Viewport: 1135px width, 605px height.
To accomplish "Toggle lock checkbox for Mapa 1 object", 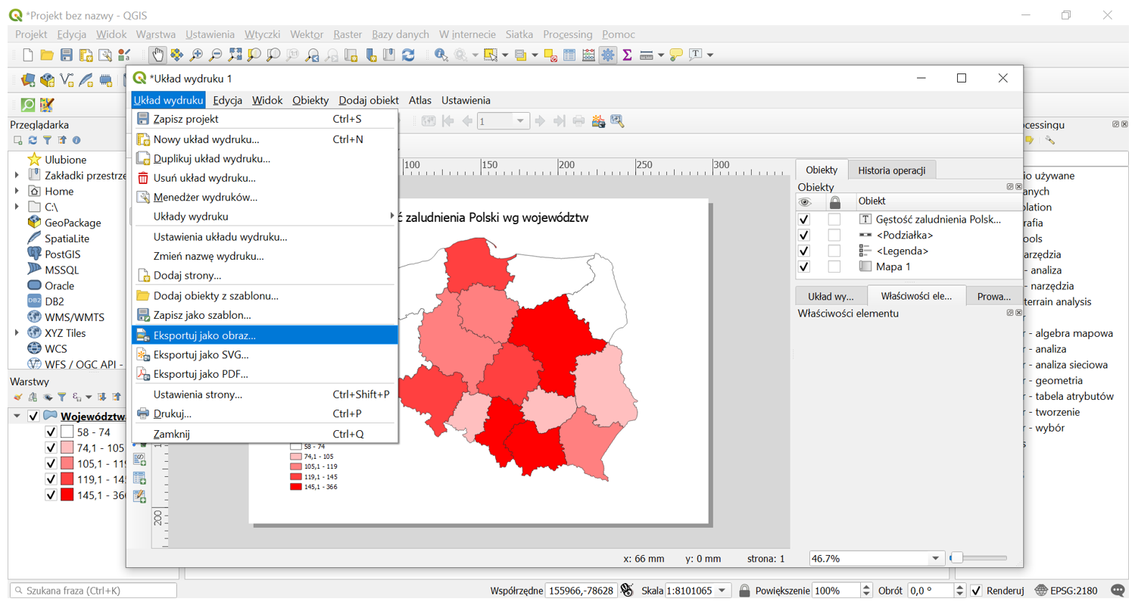I will (834, 267).
